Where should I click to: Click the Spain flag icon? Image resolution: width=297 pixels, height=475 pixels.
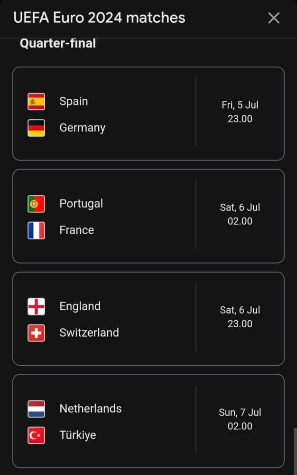(37, 101)
